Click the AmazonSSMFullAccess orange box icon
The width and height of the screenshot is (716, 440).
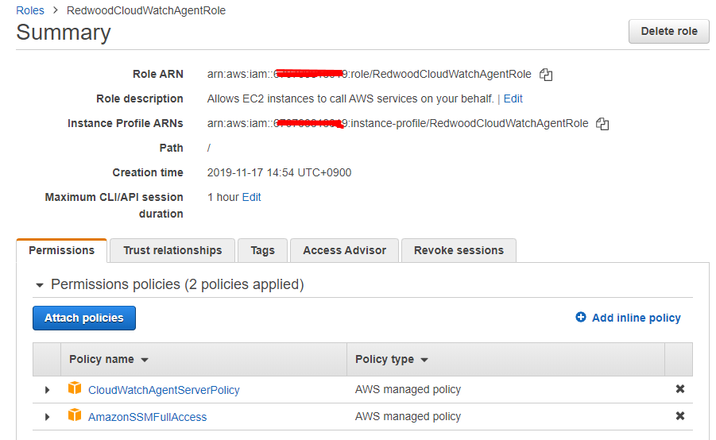point(75,415)
